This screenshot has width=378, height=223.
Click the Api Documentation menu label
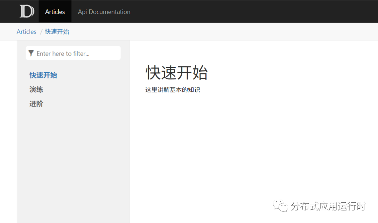[x=104, y=12]
